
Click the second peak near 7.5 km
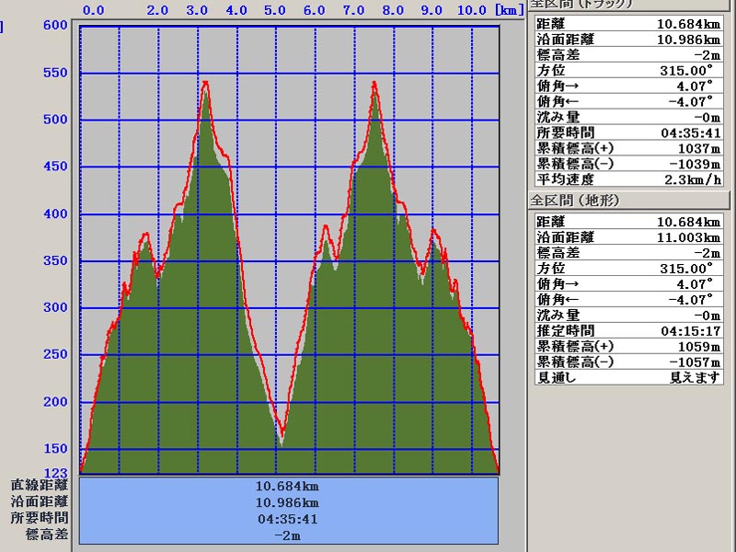pos(374,83)
